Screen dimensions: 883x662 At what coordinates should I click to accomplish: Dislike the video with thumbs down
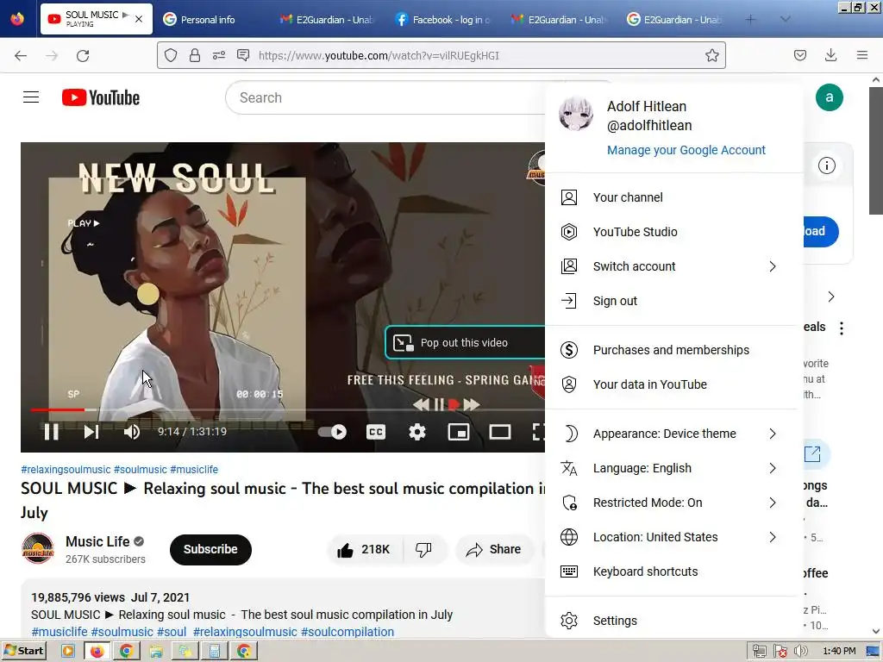tap(423, 549)
